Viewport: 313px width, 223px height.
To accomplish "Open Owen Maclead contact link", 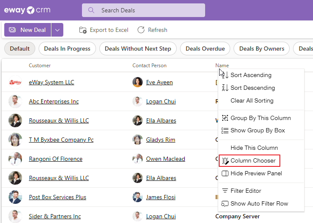I will [x=166, y=159].
